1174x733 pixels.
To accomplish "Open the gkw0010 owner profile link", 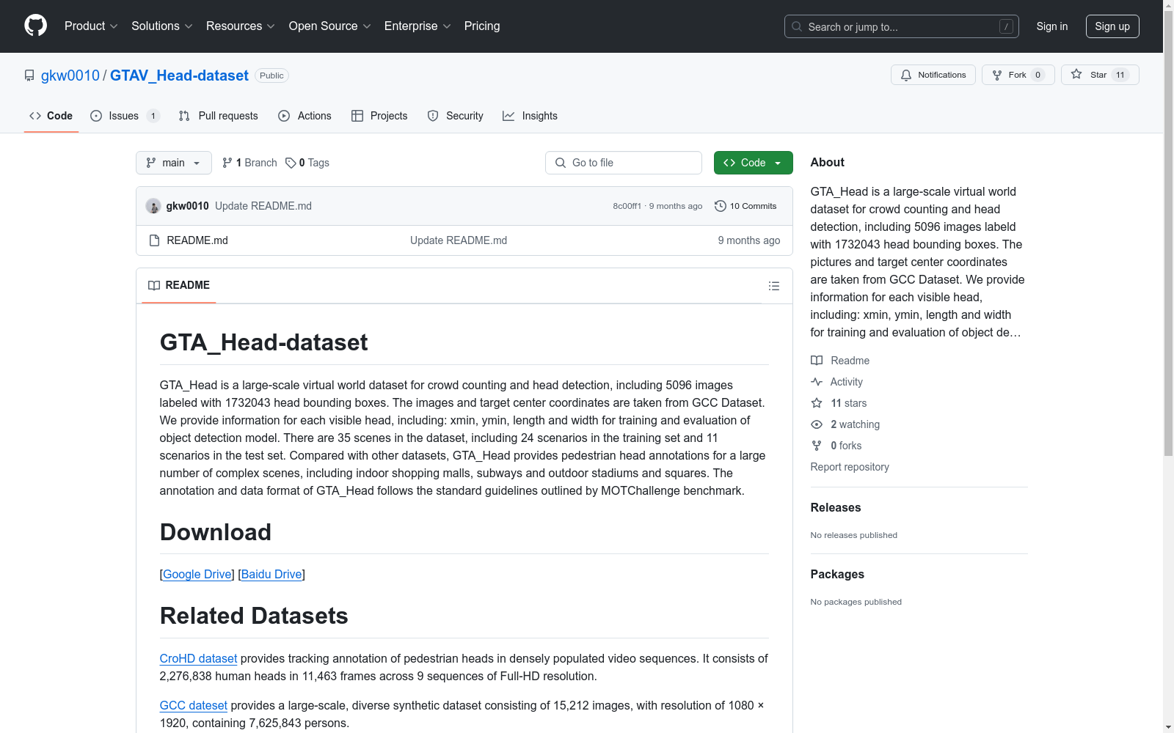I will pyautogui.click(x=70, y=75).
